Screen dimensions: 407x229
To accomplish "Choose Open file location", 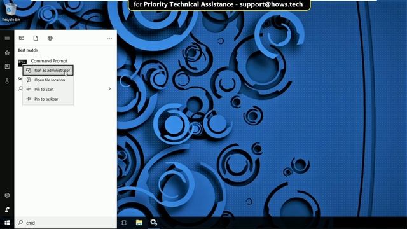I will [x=48, y=80].
